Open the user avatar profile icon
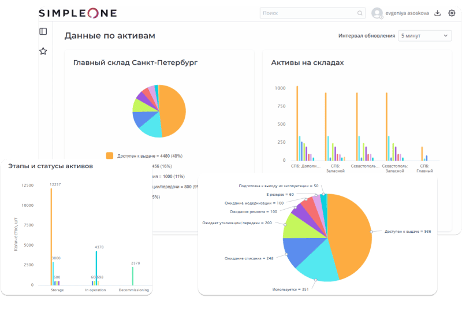 pos(378,13)
